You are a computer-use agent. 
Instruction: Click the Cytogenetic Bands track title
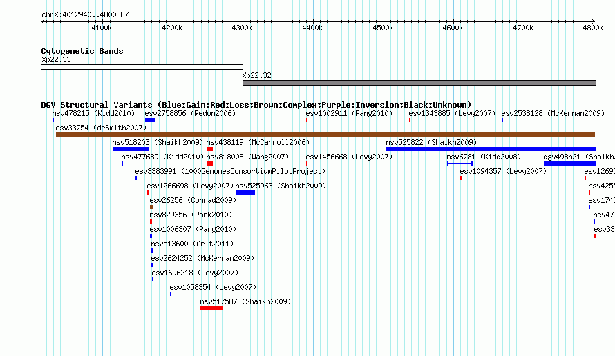click(82, 51)
